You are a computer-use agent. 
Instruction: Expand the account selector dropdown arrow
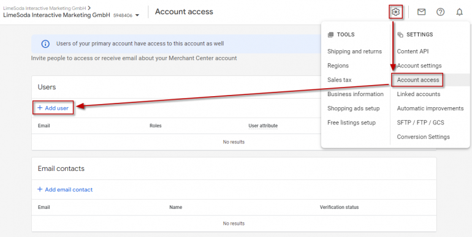[x=137, y=15]
